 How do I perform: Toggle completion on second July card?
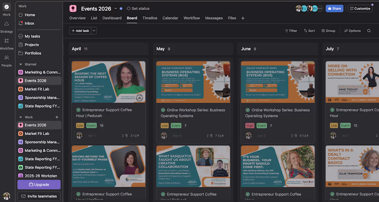click(332, 194)
